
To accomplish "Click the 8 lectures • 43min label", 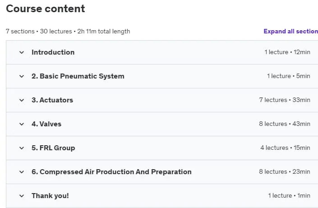I will 285,124.
